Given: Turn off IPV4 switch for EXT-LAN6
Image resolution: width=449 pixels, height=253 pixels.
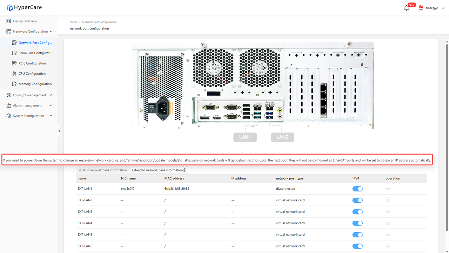Looking at the screenshot, I should [357, 246].
